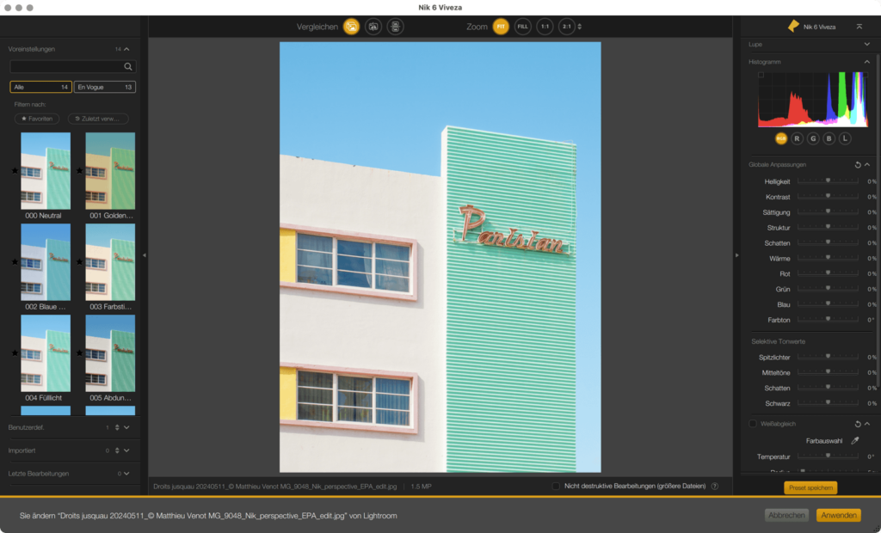The height and width of the screenshot is (533, 881).
Task: Select En Vogue presets tab
Action: coord(104,87)
